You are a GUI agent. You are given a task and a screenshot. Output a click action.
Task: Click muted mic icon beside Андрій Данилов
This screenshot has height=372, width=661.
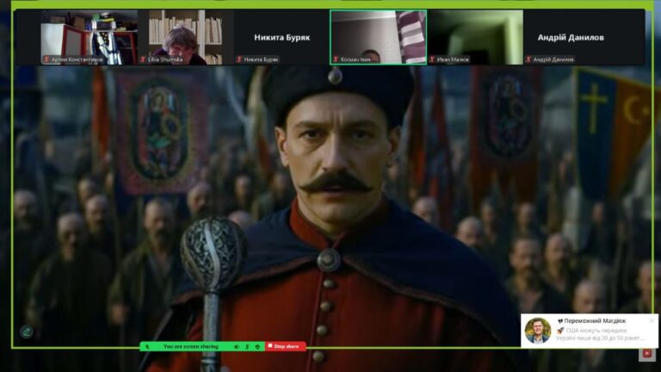(528, 59)
